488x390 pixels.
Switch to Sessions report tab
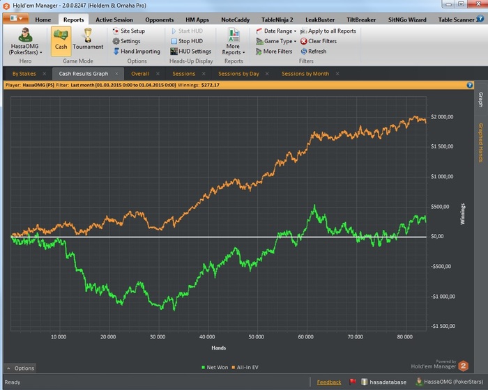tap(183, 74)
